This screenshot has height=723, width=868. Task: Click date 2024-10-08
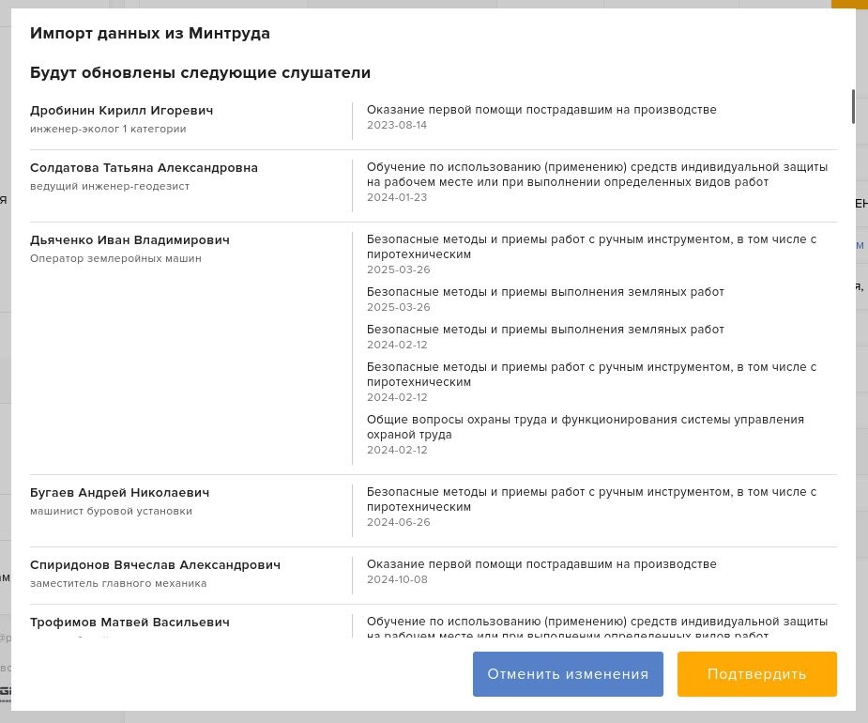pyautogui.click(x=397, y=579)
